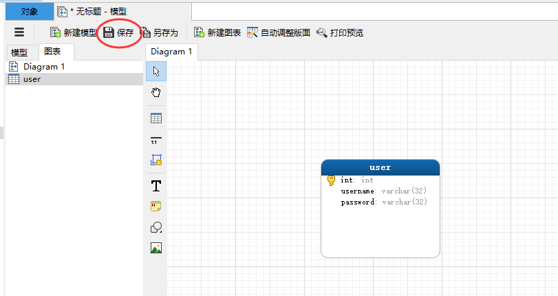Select the user table in the list
This screenshot has width=558, height=296.
(74, 79)
